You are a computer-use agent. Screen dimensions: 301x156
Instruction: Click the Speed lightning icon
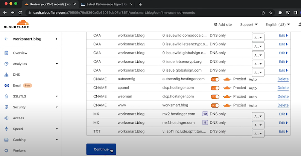(x=6, y=129)
